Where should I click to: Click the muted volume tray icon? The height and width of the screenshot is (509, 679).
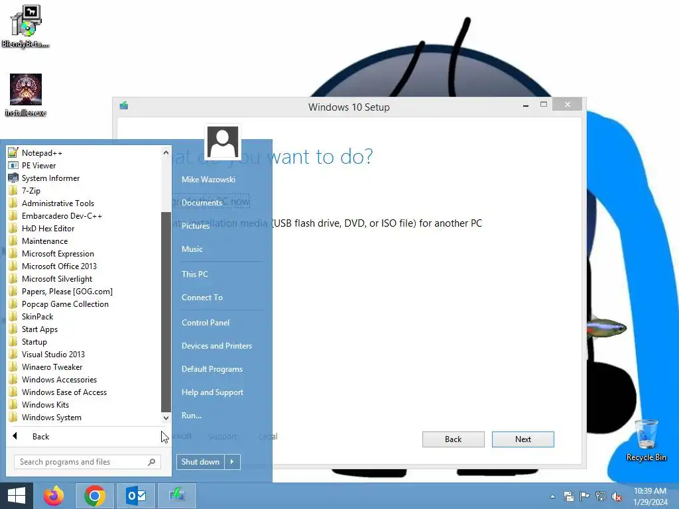pos(617,496)
